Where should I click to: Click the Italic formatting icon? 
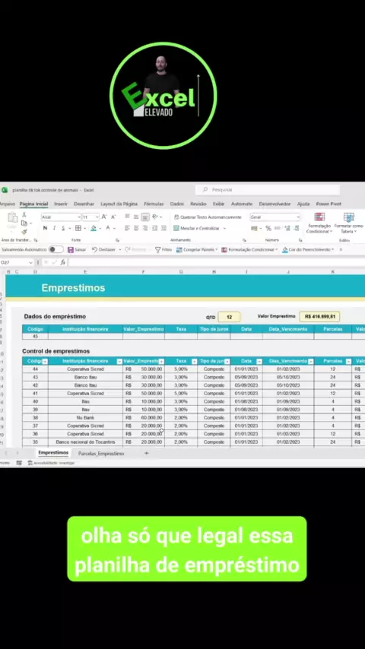click(x=54, y=228)
